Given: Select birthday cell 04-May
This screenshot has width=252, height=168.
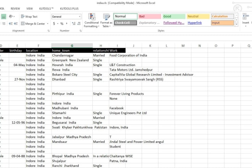Looking at the screenshot, I should [17, 65].
